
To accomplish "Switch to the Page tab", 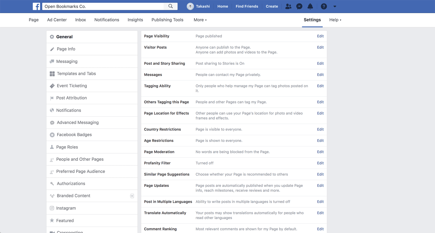I will [34, 20].
